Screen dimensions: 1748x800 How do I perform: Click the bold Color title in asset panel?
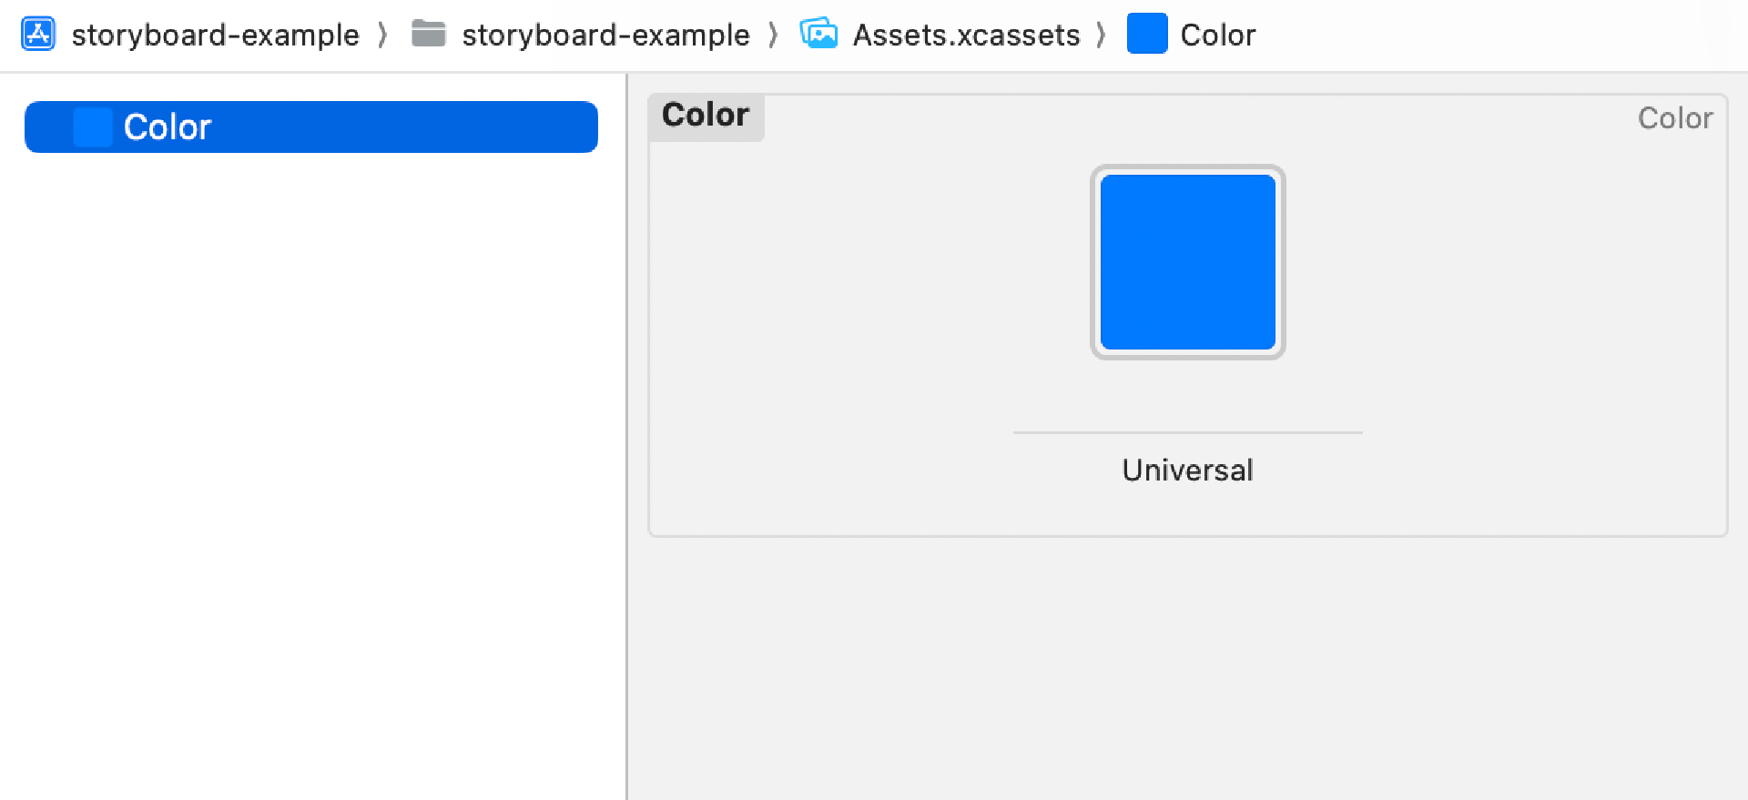(x=706, y=115)
